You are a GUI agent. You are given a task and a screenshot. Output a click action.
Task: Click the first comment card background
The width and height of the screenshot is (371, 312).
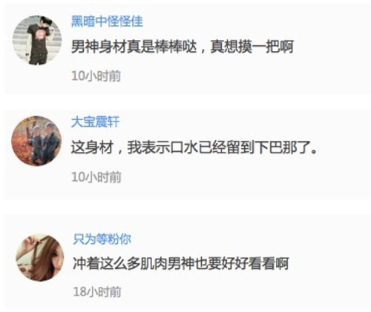click(188, 49)
